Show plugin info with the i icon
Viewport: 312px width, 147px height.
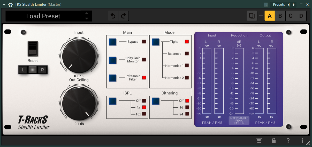click(302, 141)
